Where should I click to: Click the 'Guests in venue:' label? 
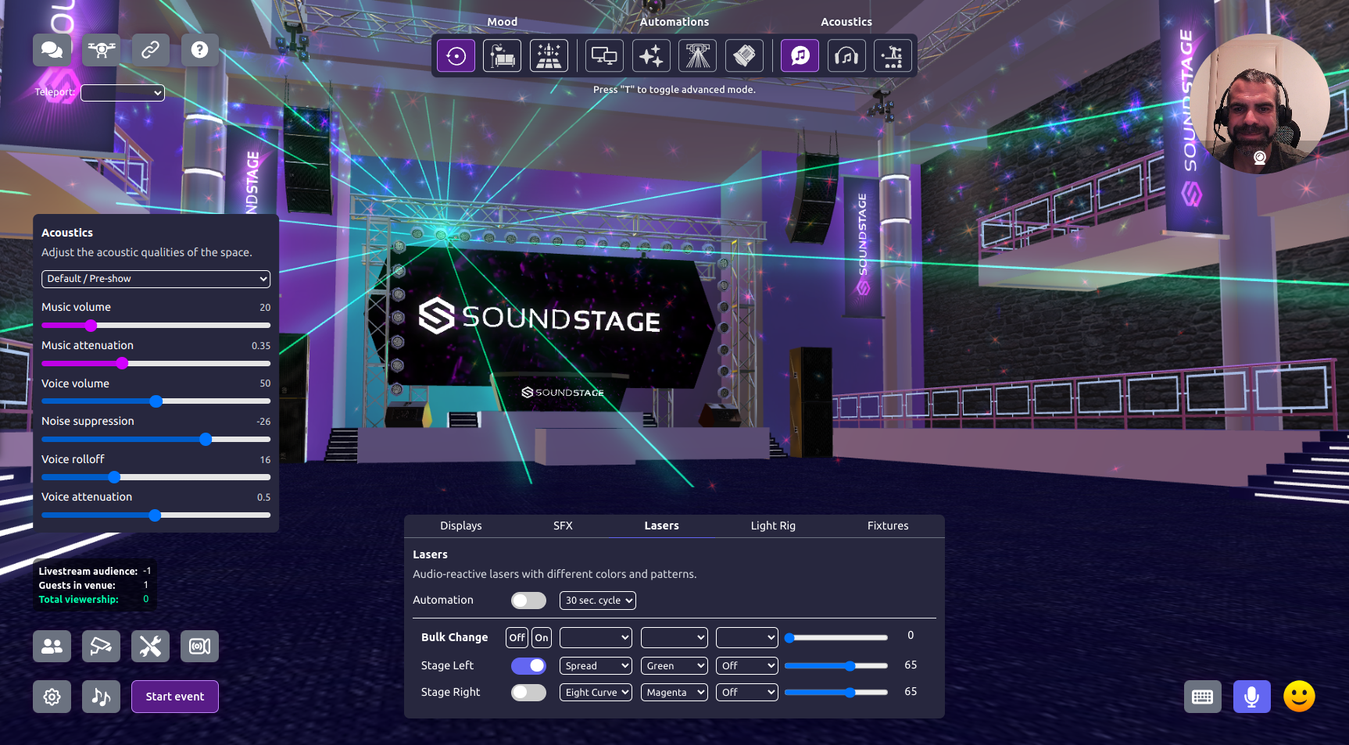77,586
